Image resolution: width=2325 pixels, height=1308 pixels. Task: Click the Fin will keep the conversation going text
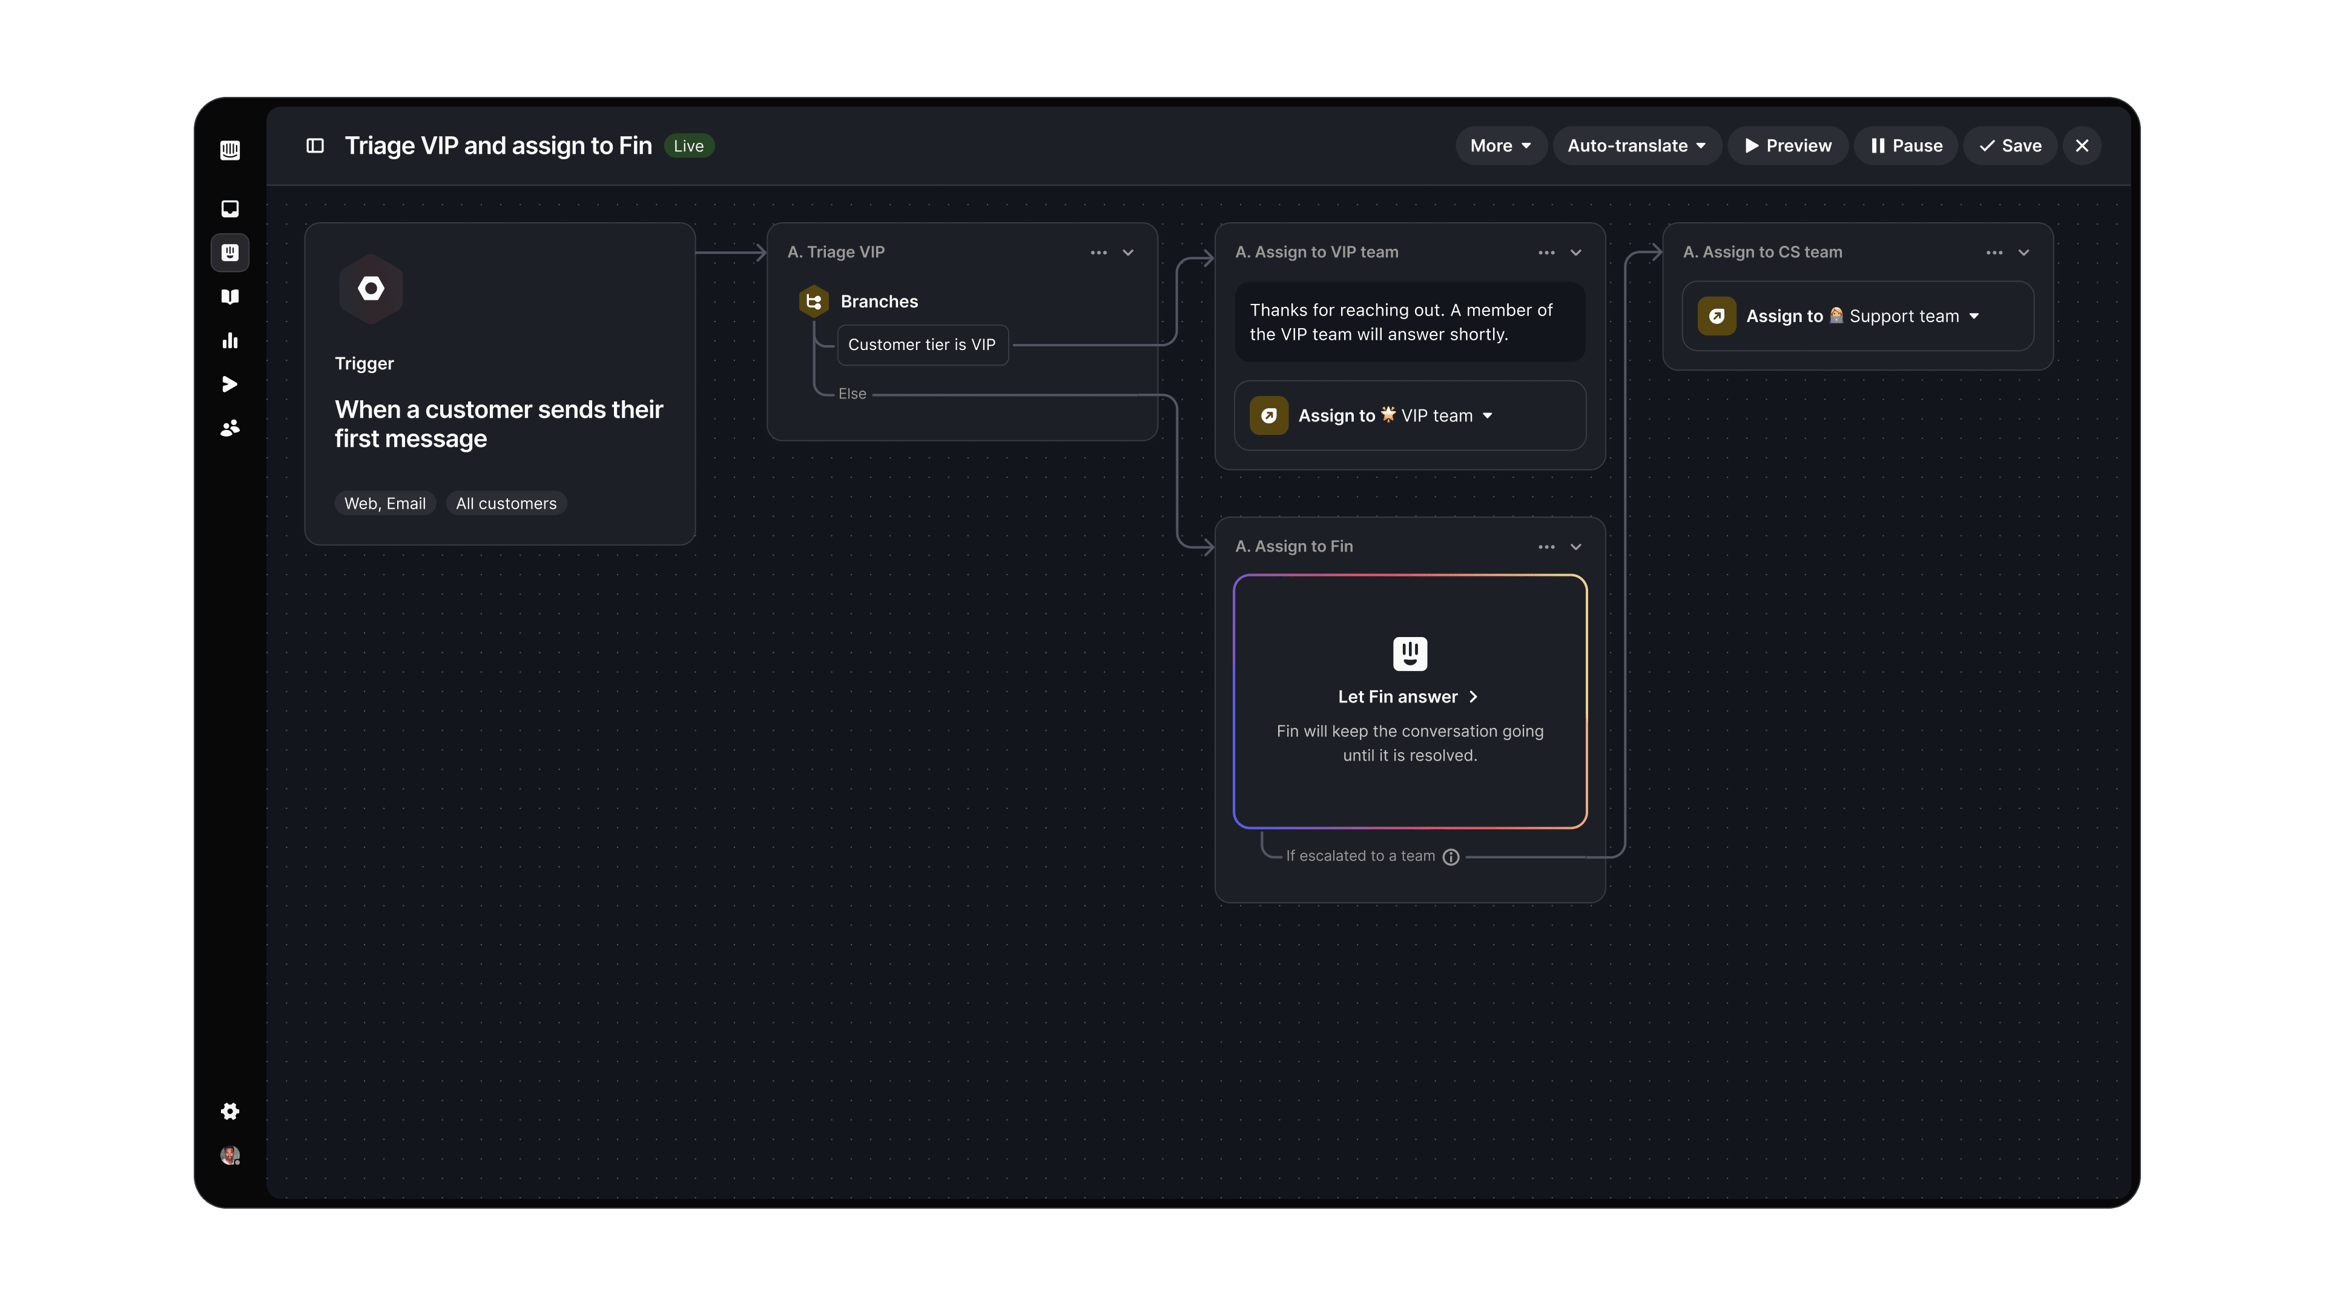click(1410, 743)
